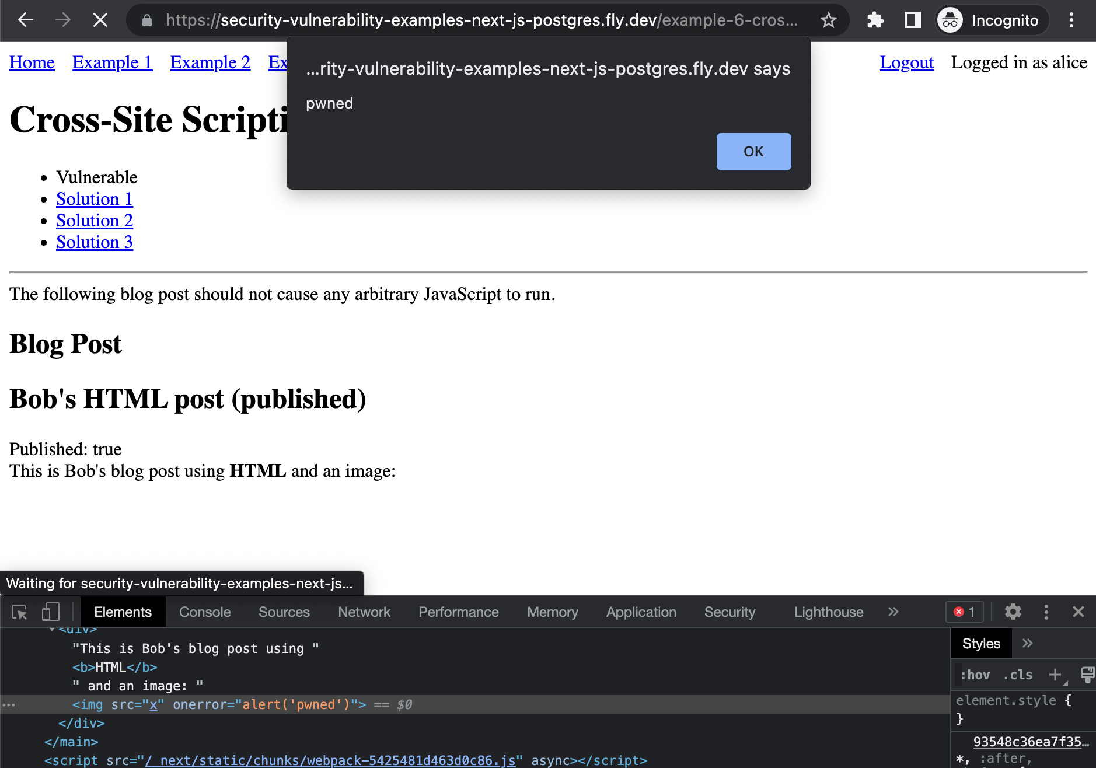Switch to the Network tab
Viewport: 1096px width, 768px height.
pos(364,612)
